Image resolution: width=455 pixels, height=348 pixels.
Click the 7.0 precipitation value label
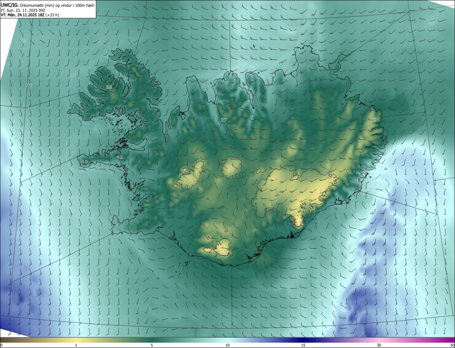[29, 85]
